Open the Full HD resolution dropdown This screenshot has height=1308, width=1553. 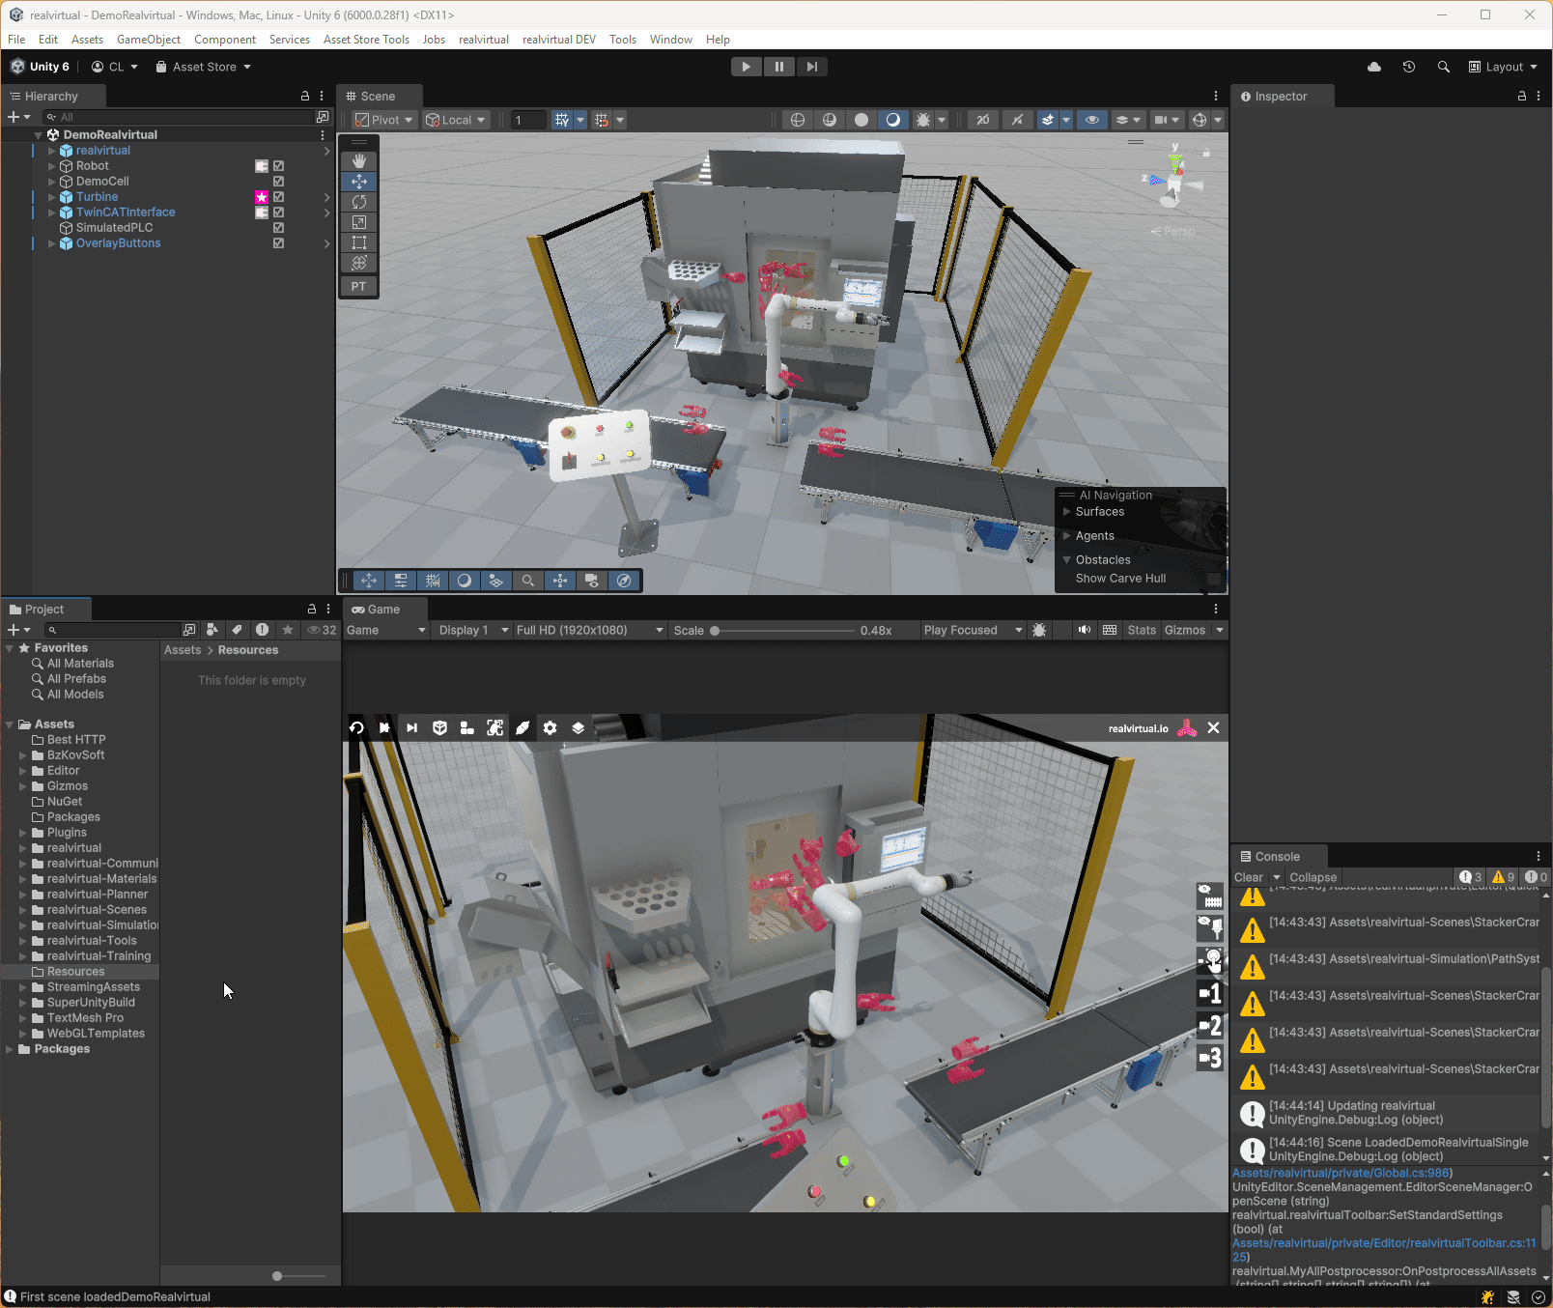[589, 630]
